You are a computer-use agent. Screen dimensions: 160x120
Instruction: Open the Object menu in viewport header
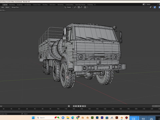click(7, 7)
